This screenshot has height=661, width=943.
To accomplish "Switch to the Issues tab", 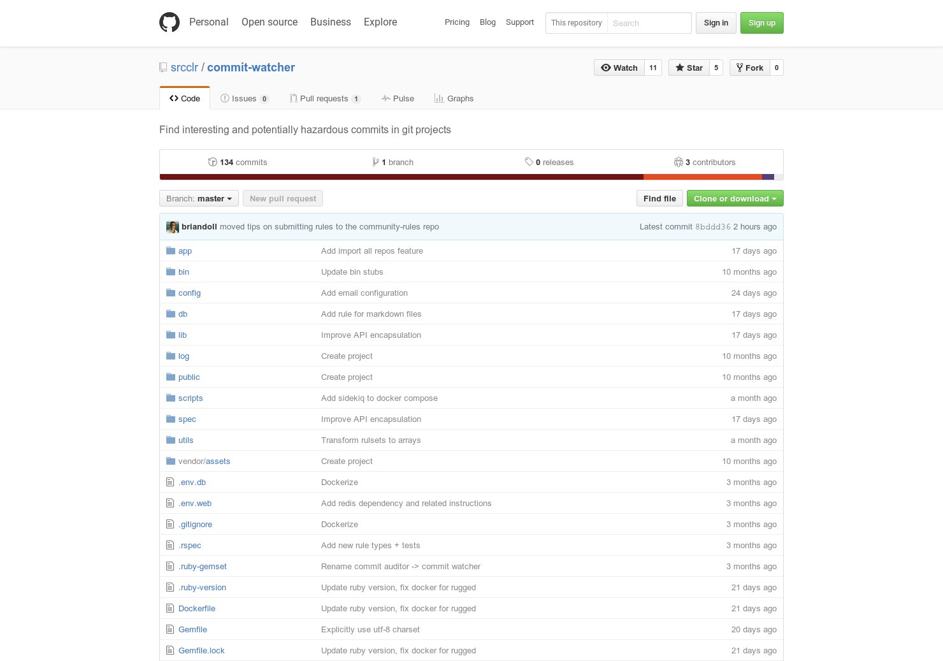I will coord(244,98).
